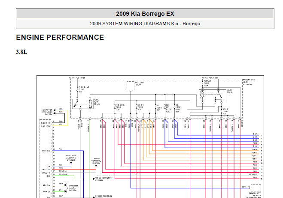
Task: Click the 'RED' wire label at pin 16
Action: tap(61, 168)
